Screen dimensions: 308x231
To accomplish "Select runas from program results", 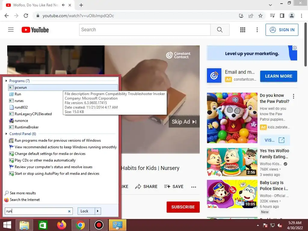I will pyautogui.click(x=19, y=101).
